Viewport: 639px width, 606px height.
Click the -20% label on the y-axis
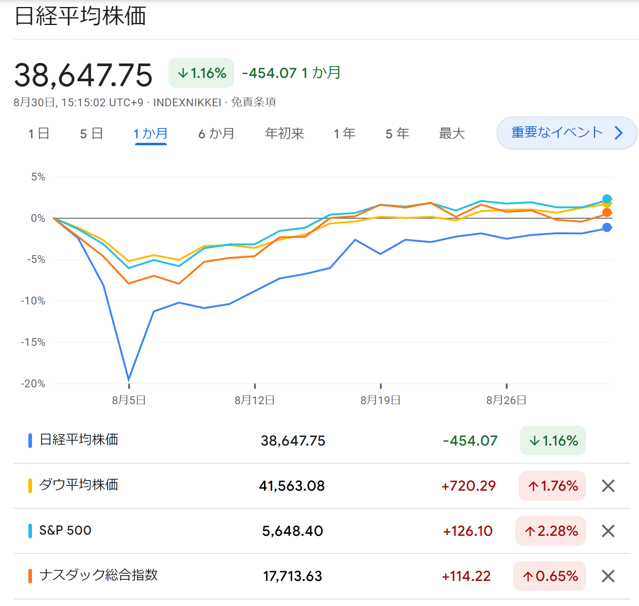tap(33, 384)
